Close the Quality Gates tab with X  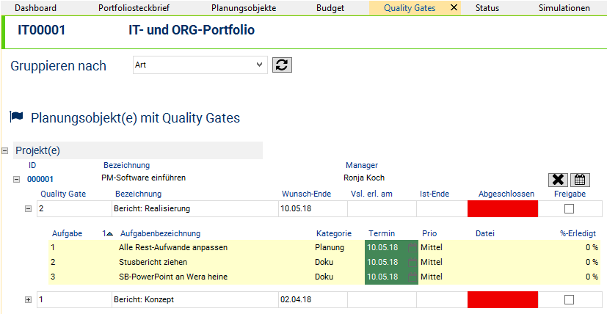click(454, 8)
